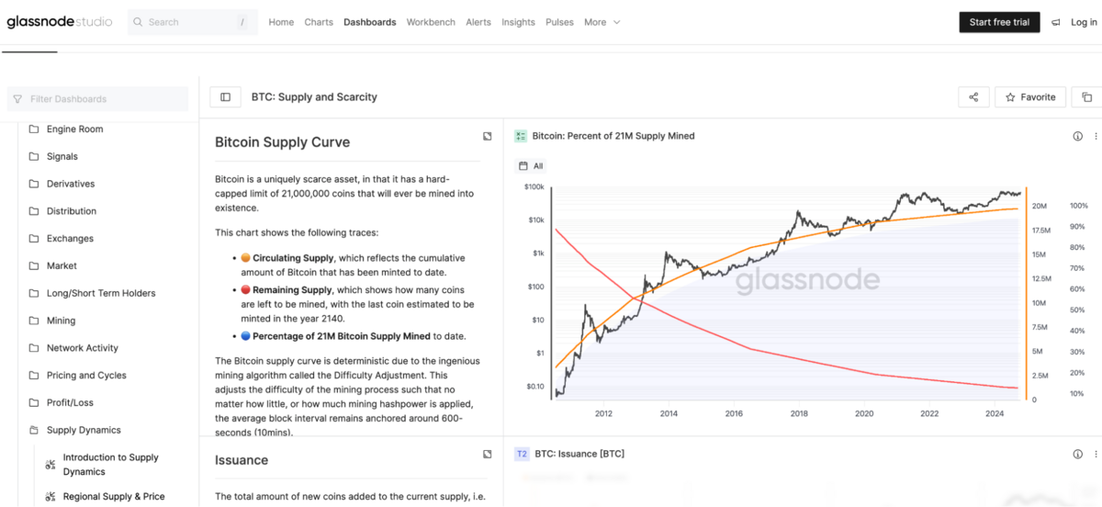Collapse the Supply Dynamics folder
Screen dimensions: 1102x507
pyautogui.click(x=84, y=430)
